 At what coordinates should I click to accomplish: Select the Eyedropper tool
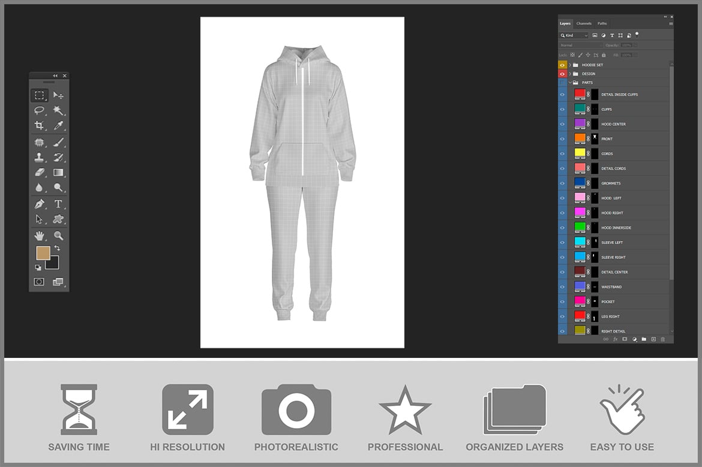click(58, 125)
